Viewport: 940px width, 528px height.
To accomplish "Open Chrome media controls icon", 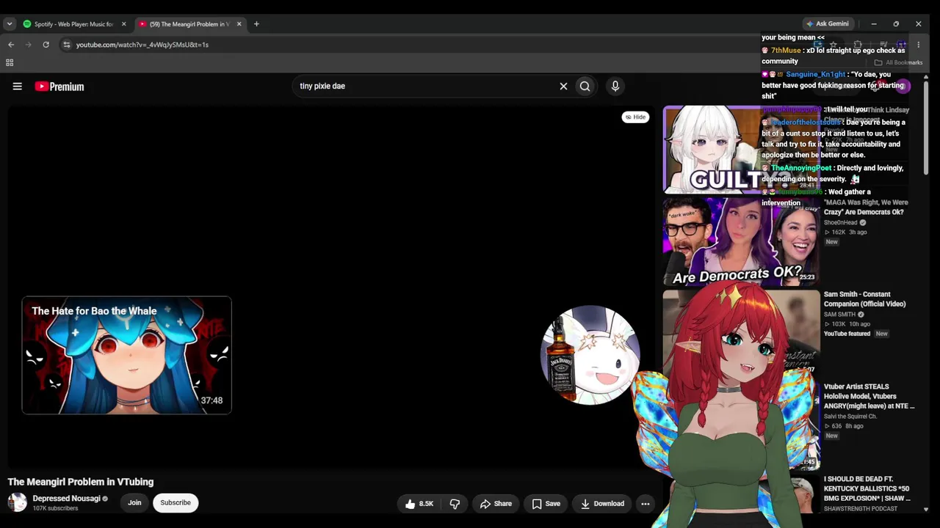I will pyautogui.click(x=883, y=45).
